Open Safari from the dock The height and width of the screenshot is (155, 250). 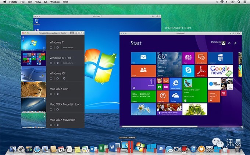point(37,149)
